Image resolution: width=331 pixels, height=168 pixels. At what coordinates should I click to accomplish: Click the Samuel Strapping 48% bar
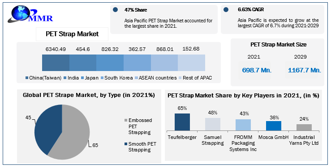[213, 124]
